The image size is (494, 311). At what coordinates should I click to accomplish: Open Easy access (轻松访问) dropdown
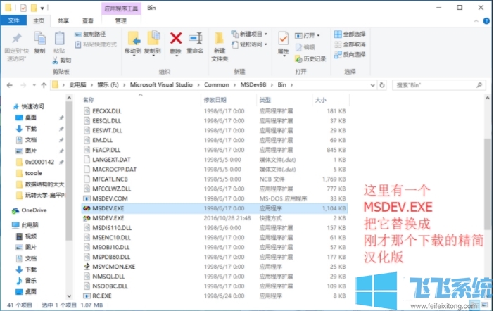[249, 44]
